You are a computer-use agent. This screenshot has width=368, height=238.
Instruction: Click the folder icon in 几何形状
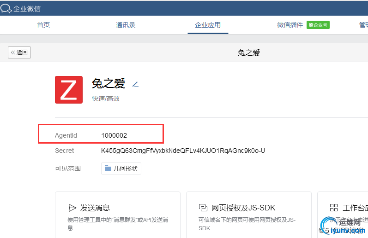[x=108, y=168]
